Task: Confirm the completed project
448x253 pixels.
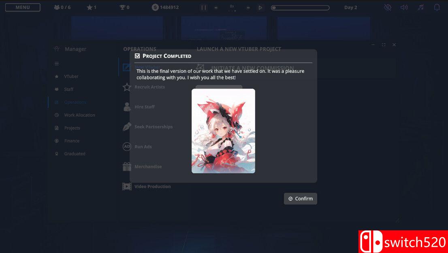Action: 300,198
